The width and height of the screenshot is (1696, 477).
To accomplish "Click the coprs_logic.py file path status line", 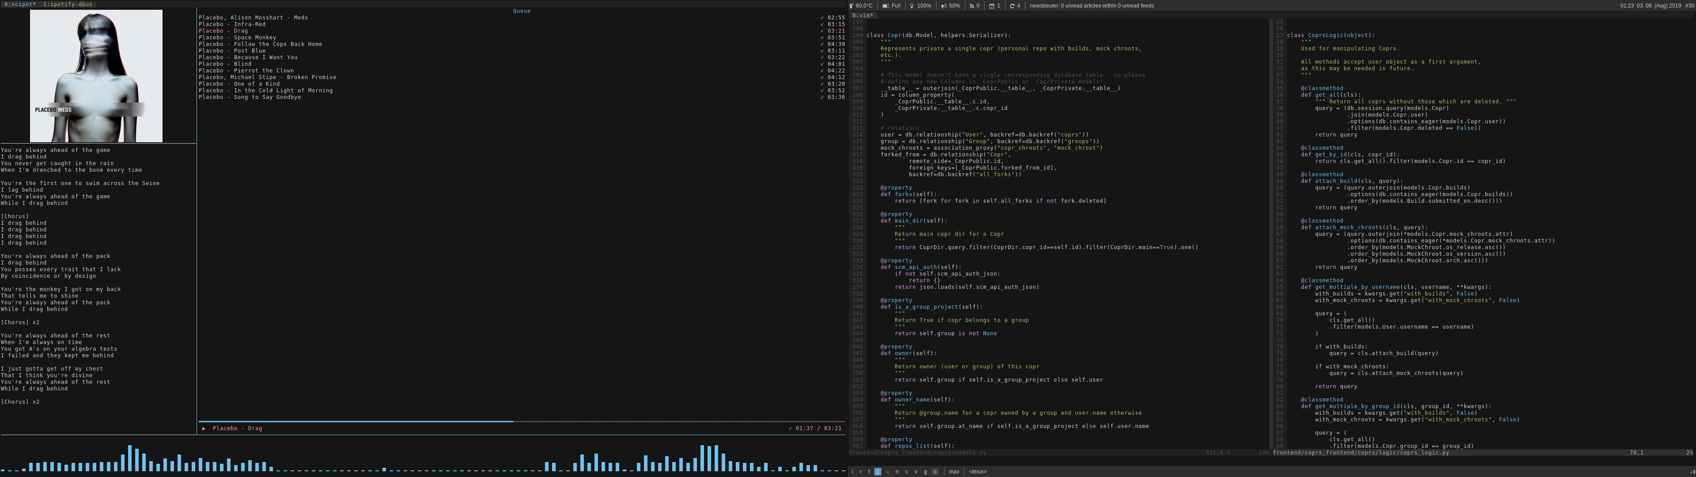I will 1361,453.
